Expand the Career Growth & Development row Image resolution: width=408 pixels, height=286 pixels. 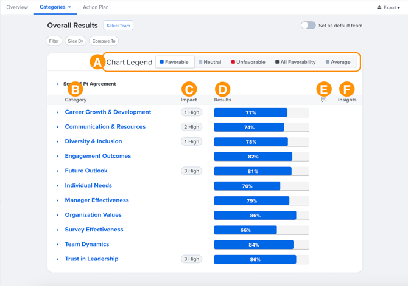[58, 112]
